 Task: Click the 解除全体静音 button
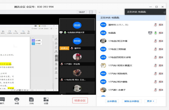coord(132,101)
